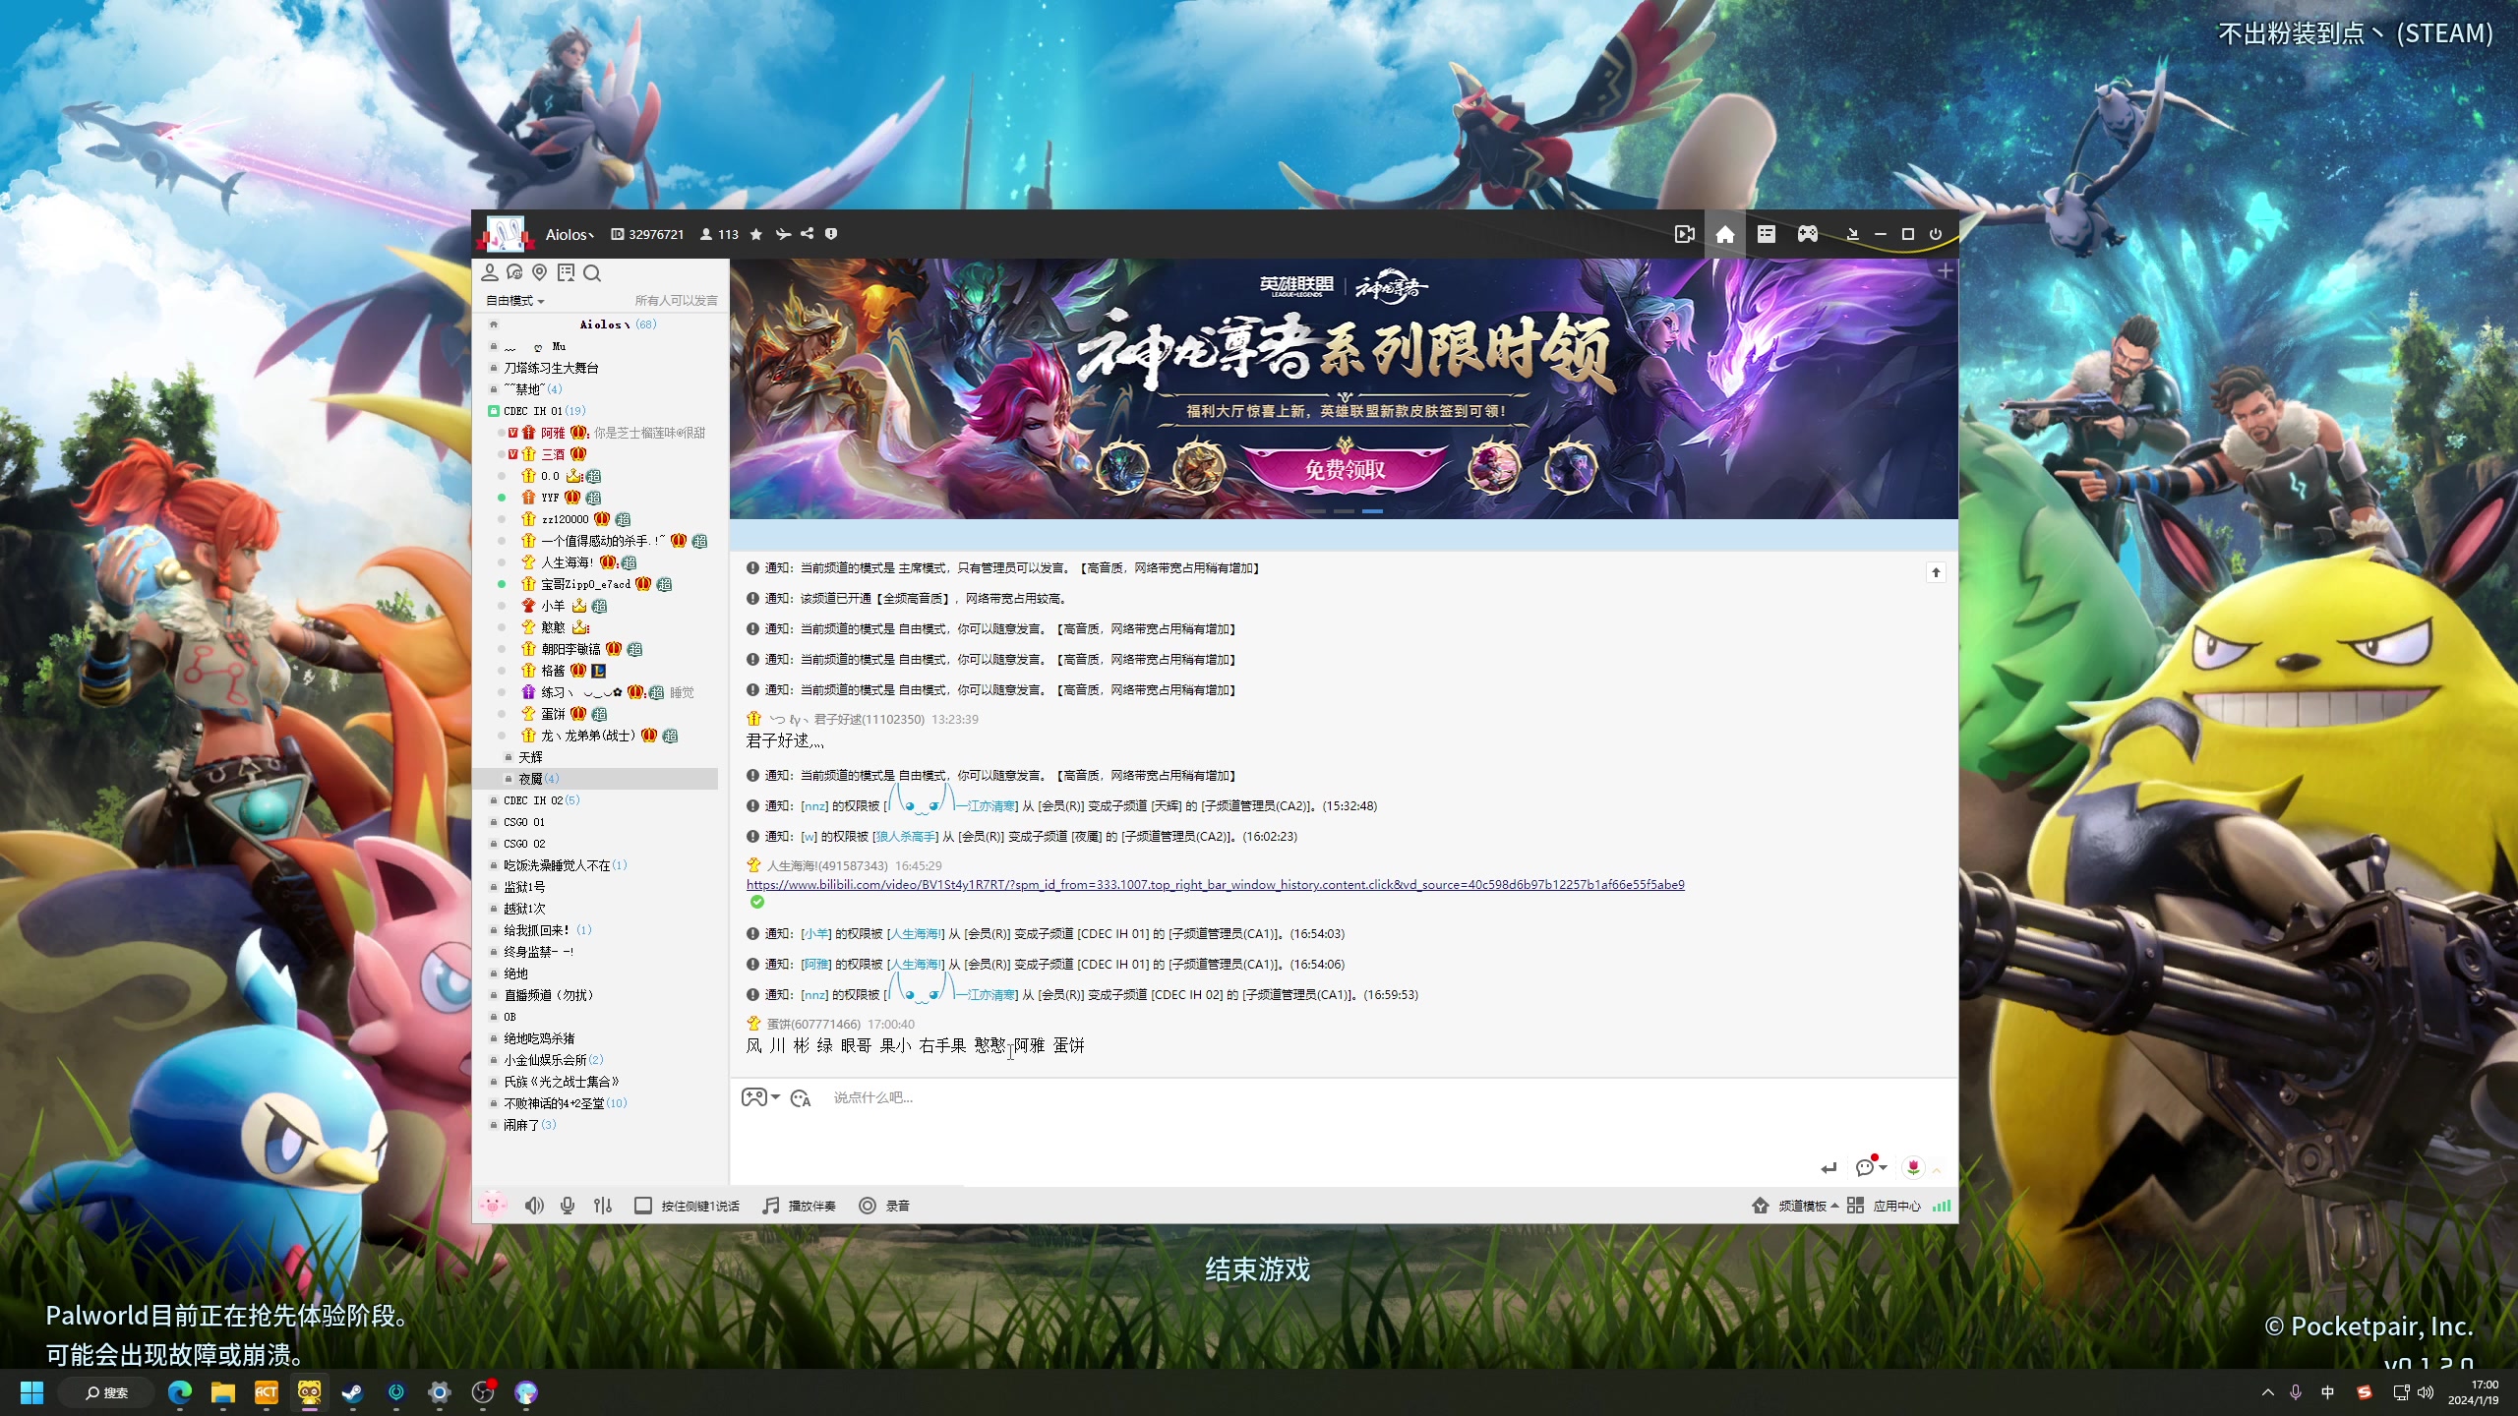Screen dimensions: 2518x1416
Task: Toggle the 按住侧键1说话 checkbox
Action: click(642, 1206)
